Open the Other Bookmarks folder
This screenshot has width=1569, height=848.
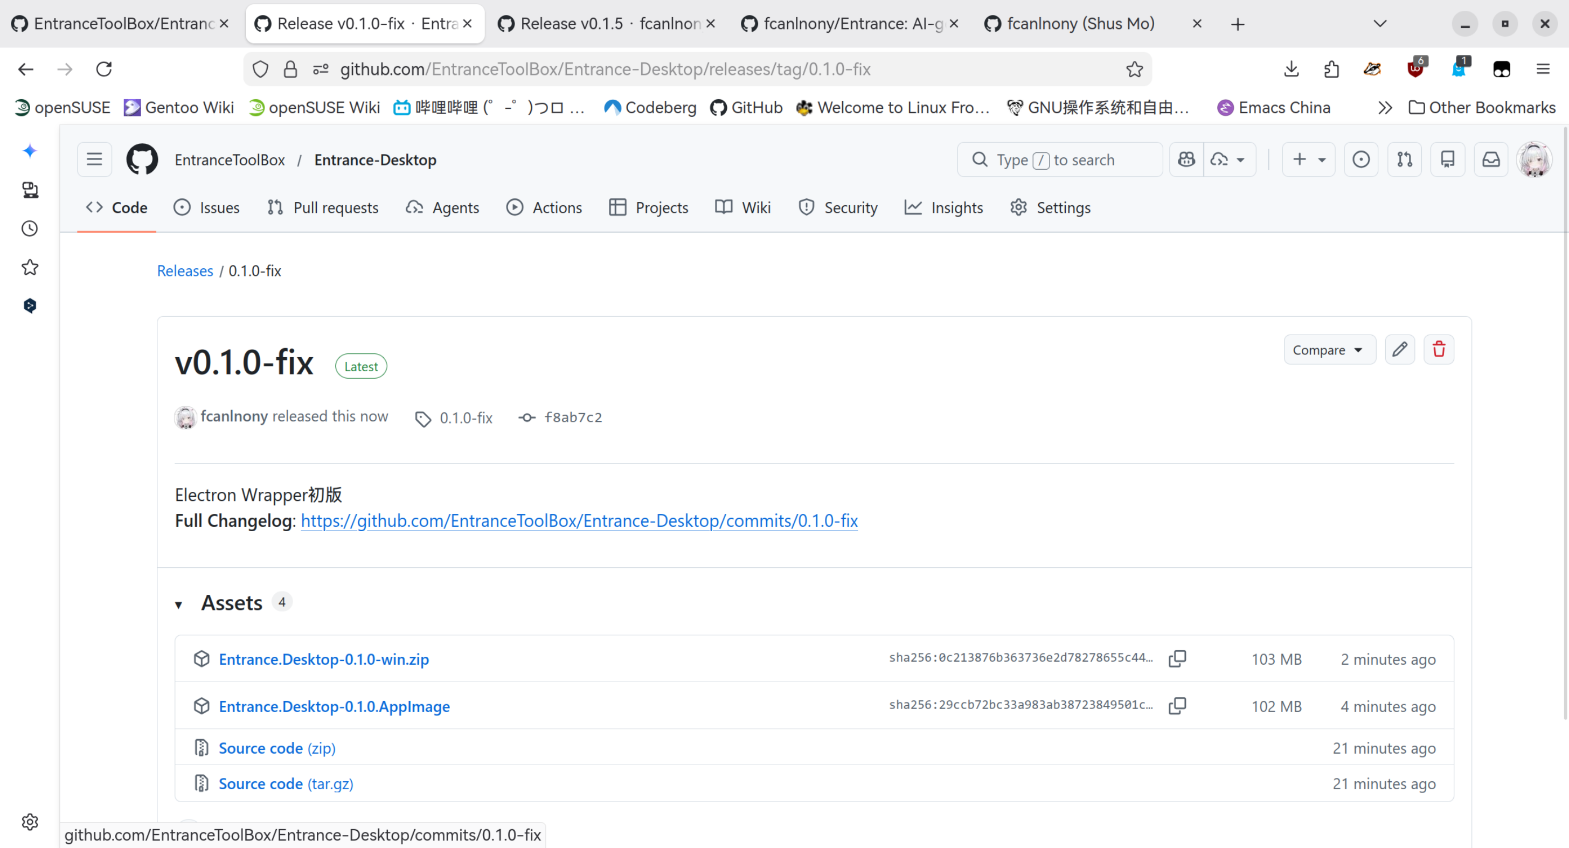(1482, 108)
